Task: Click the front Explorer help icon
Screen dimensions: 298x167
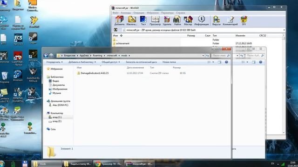Action: [x=226, y=62]
